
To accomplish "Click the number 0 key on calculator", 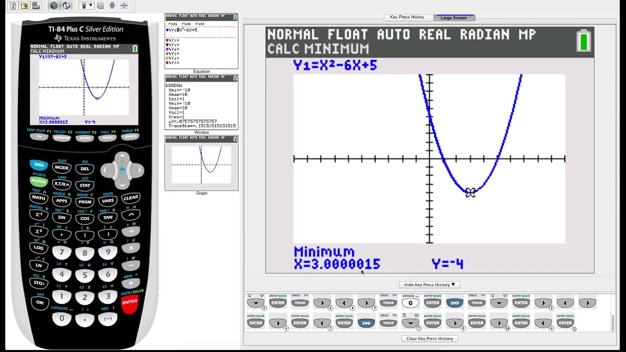I will coord(62,318).
